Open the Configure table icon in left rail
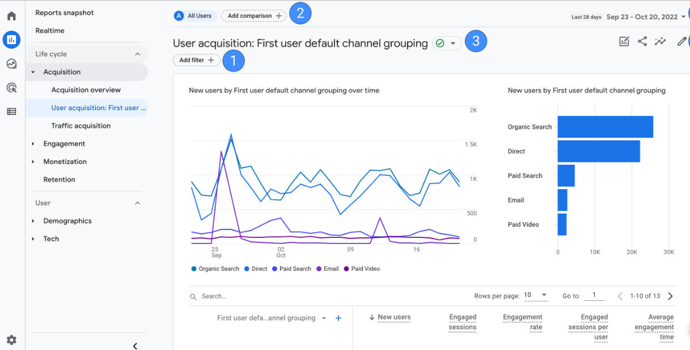This screenshot has height=350, width=690. coord(11,112)
